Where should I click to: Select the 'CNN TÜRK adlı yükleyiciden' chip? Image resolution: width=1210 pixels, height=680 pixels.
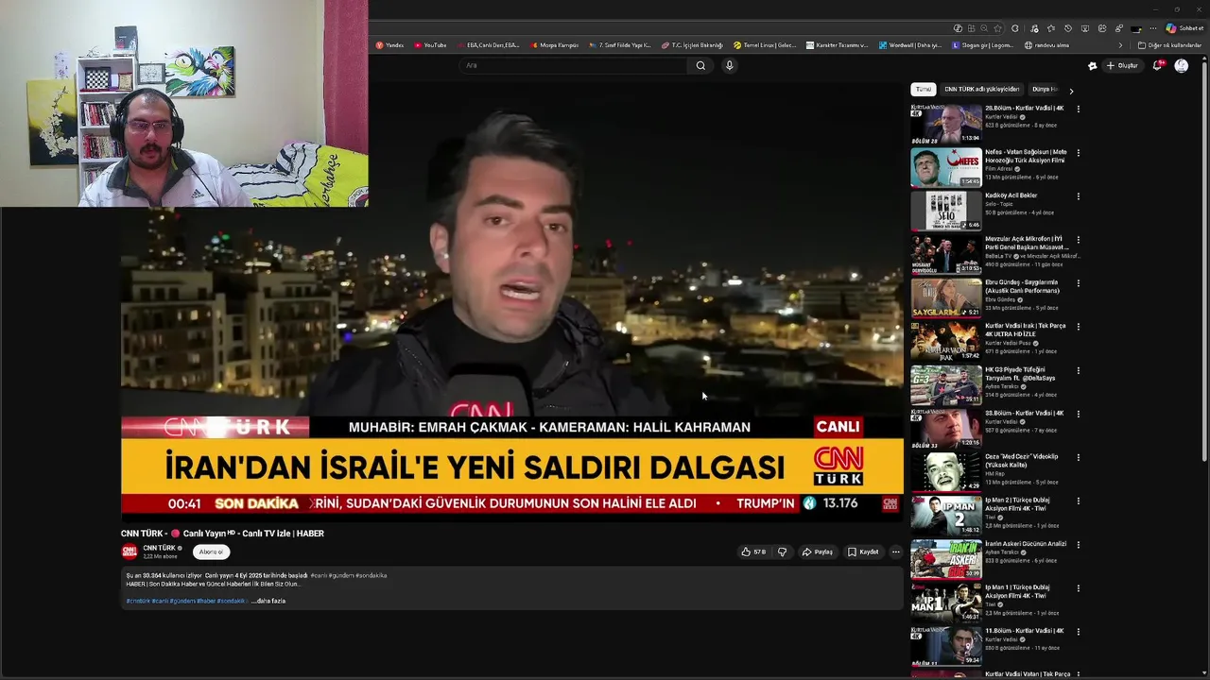[x=982, y=89]
